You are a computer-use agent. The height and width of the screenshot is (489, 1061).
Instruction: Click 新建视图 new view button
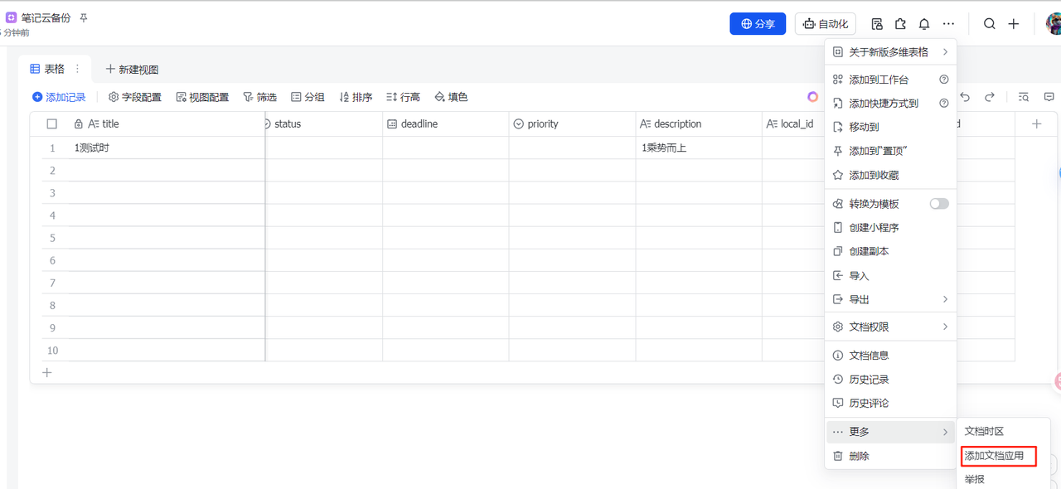pyautogui.click(x=132, y=69)
